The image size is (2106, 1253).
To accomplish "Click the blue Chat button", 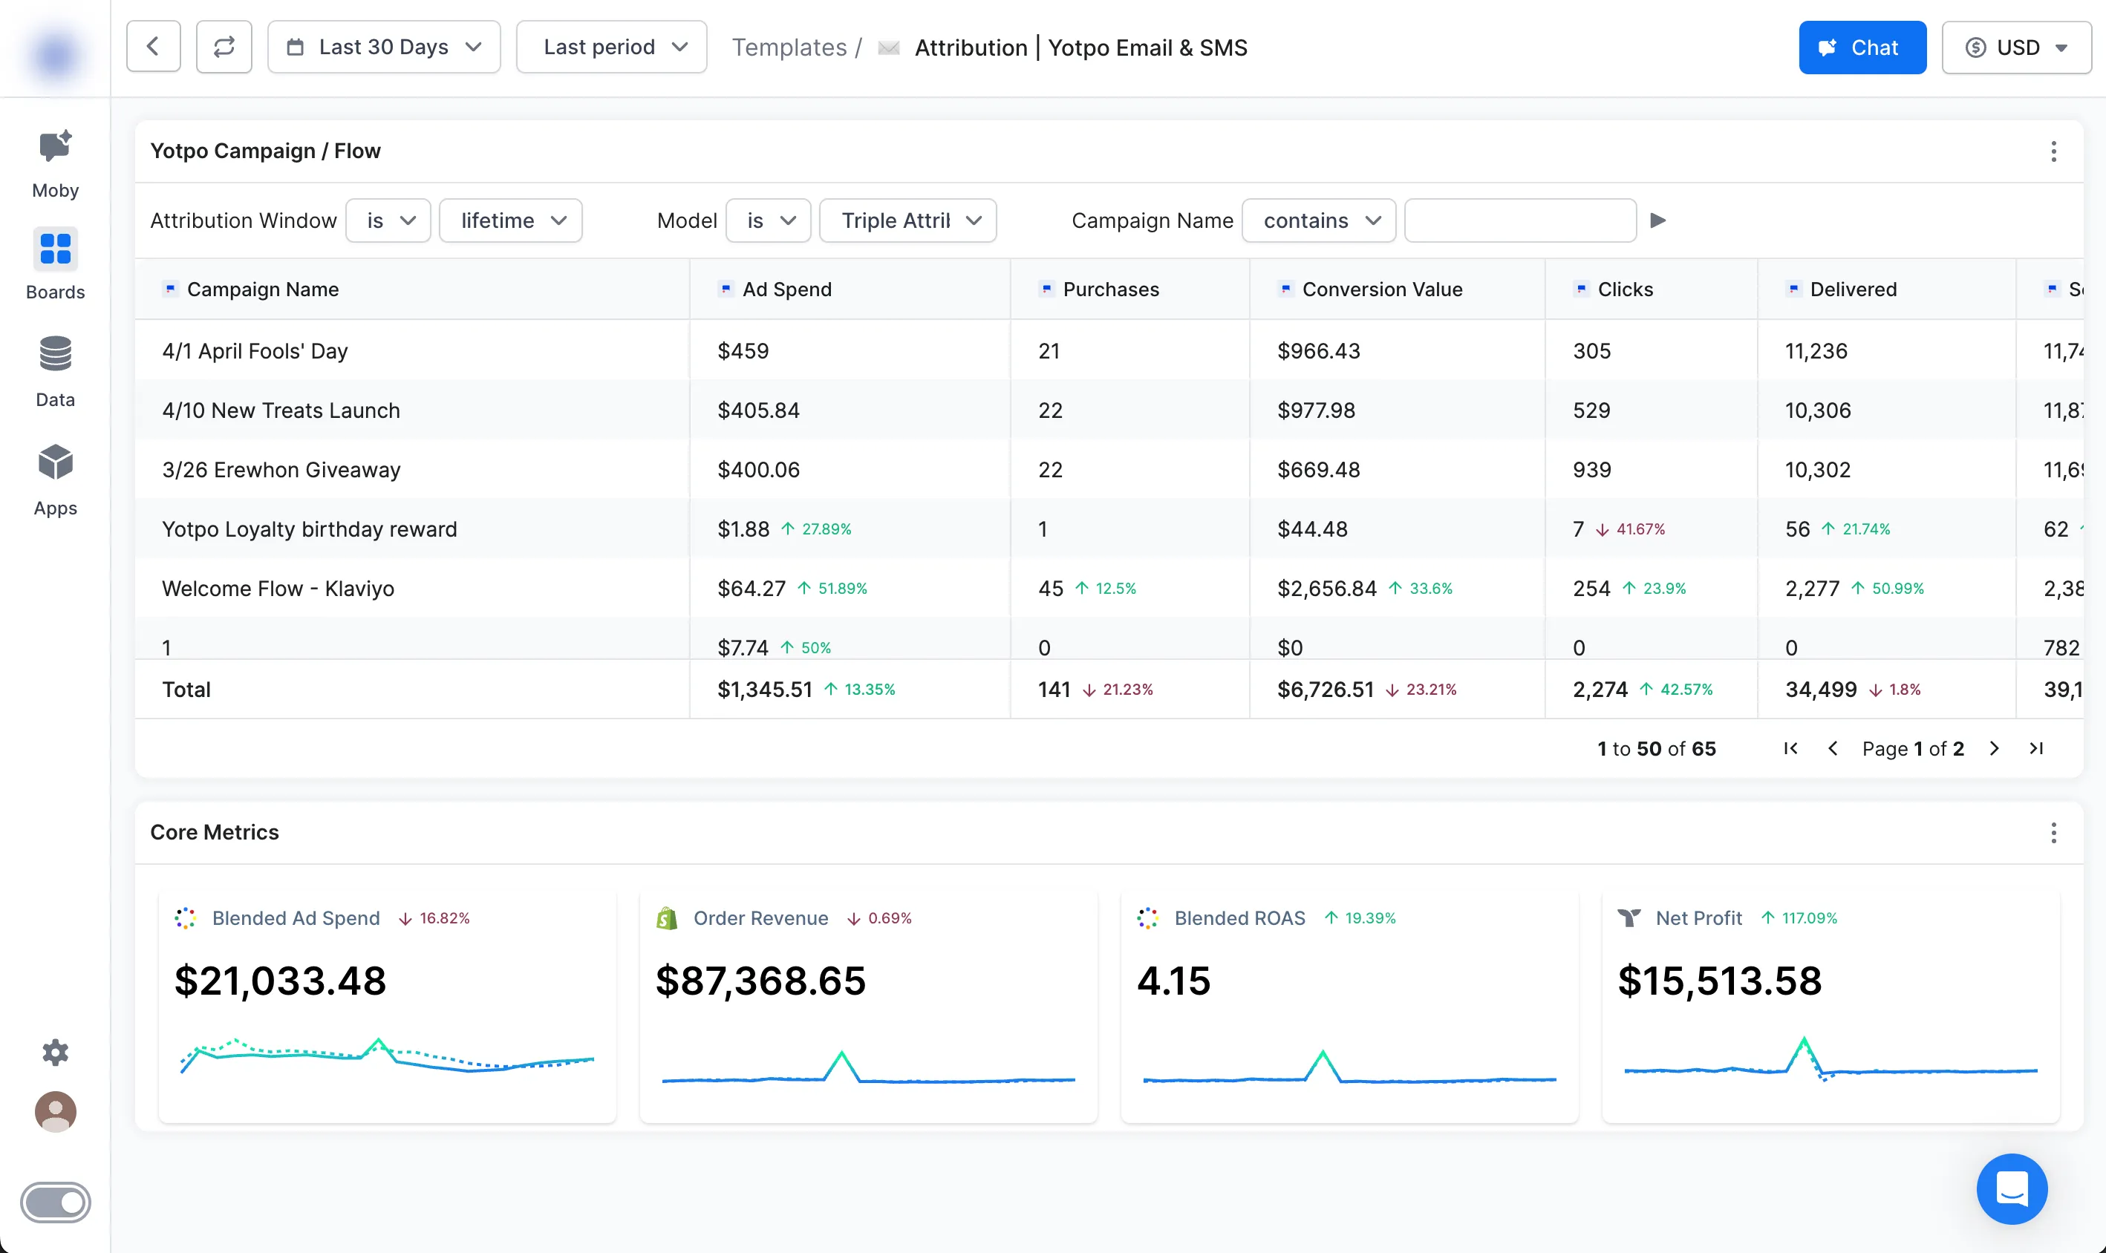I will pos(1862,48).
